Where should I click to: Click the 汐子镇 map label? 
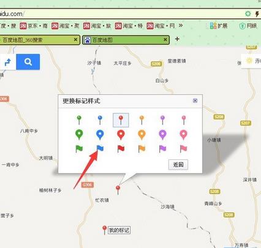coord(94,63)
